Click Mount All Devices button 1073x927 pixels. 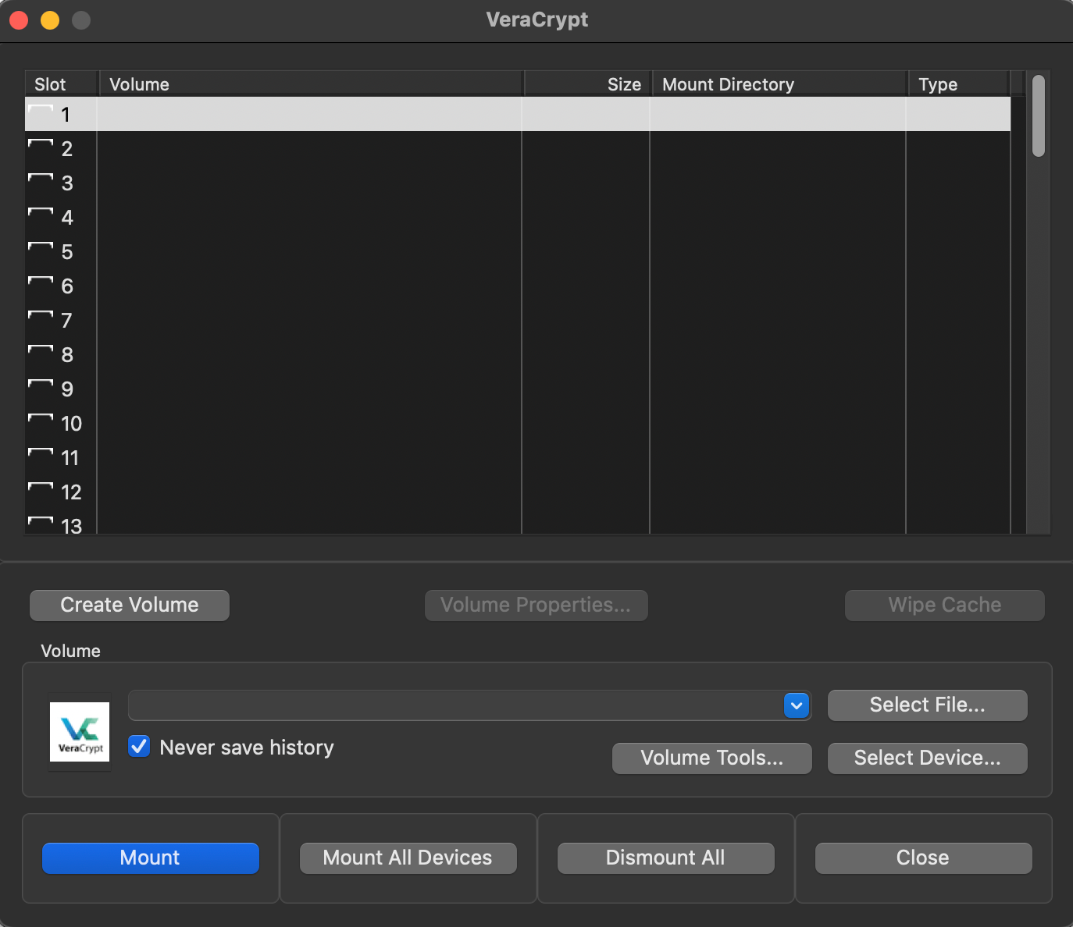click(408, 858)
